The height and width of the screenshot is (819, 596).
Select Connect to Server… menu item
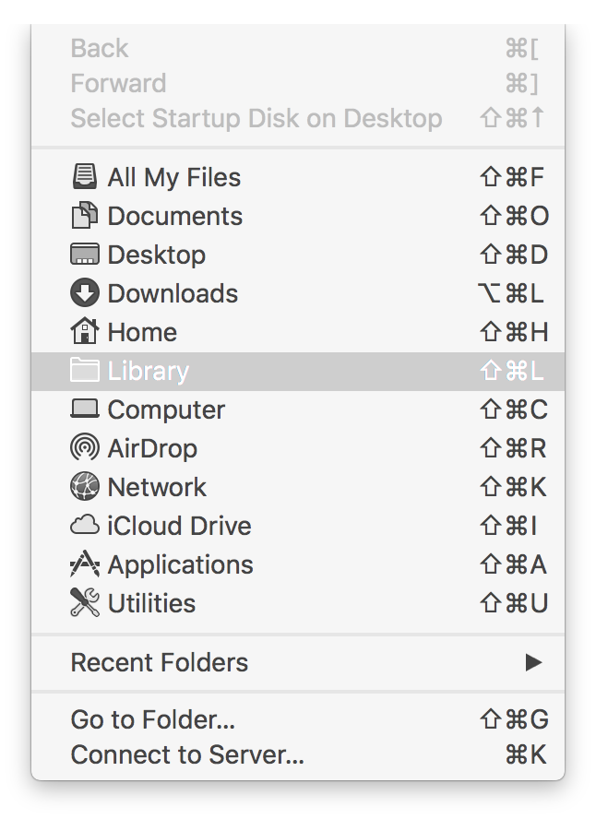(298, 754)
